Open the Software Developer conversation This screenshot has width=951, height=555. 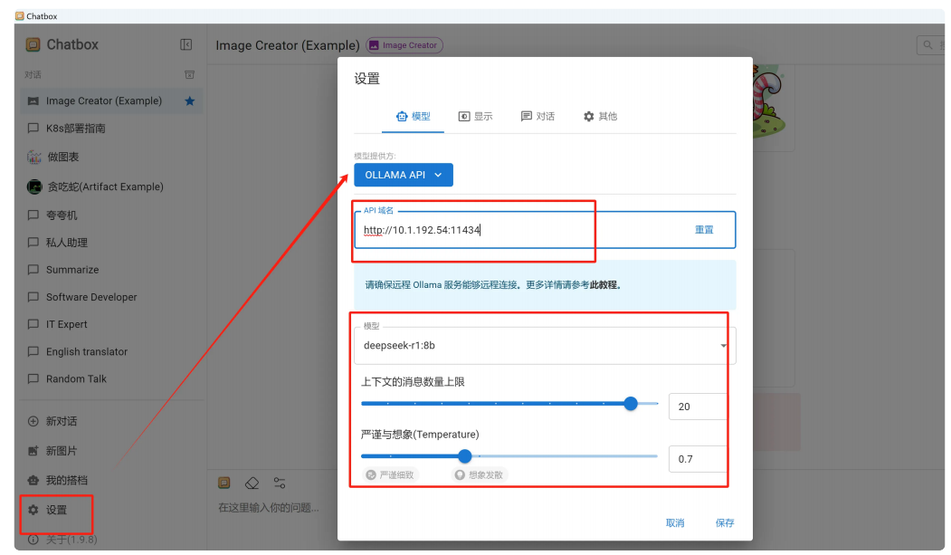click(111, 297)
